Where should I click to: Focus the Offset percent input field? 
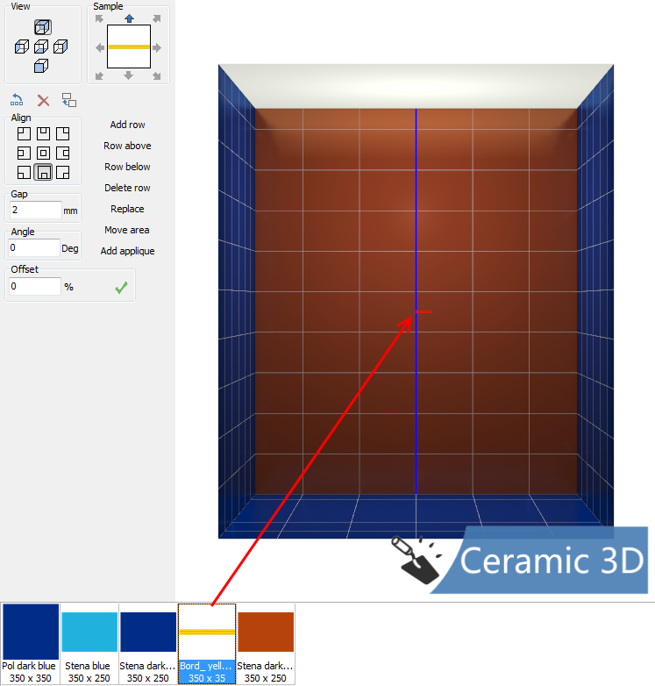(35, 286)
